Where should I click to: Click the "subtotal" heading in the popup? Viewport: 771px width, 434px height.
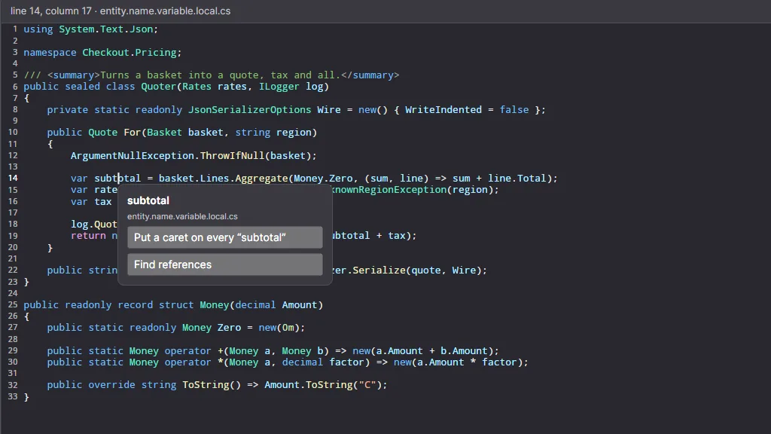tap(148, 200)
